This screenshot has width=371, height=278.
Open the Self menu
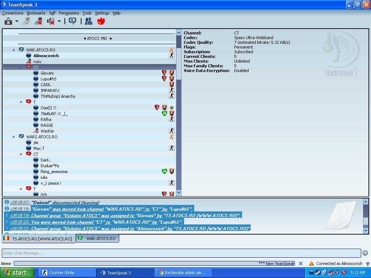[x=52, y=13]
